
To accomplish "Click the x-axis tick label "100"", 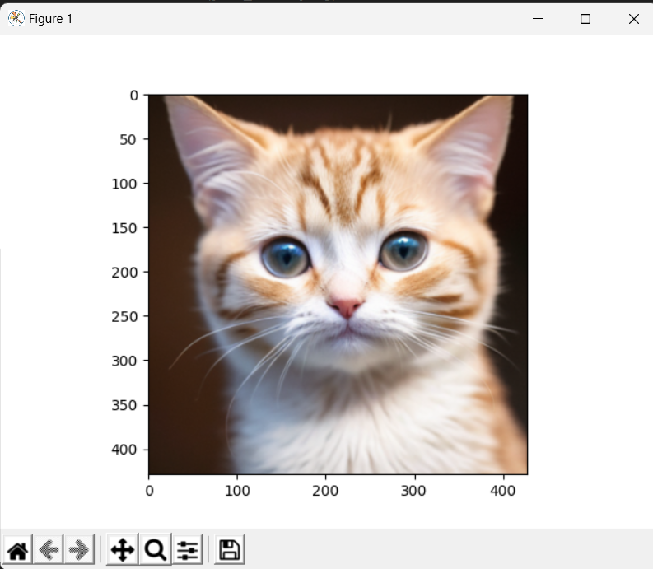I will point(237,491).
